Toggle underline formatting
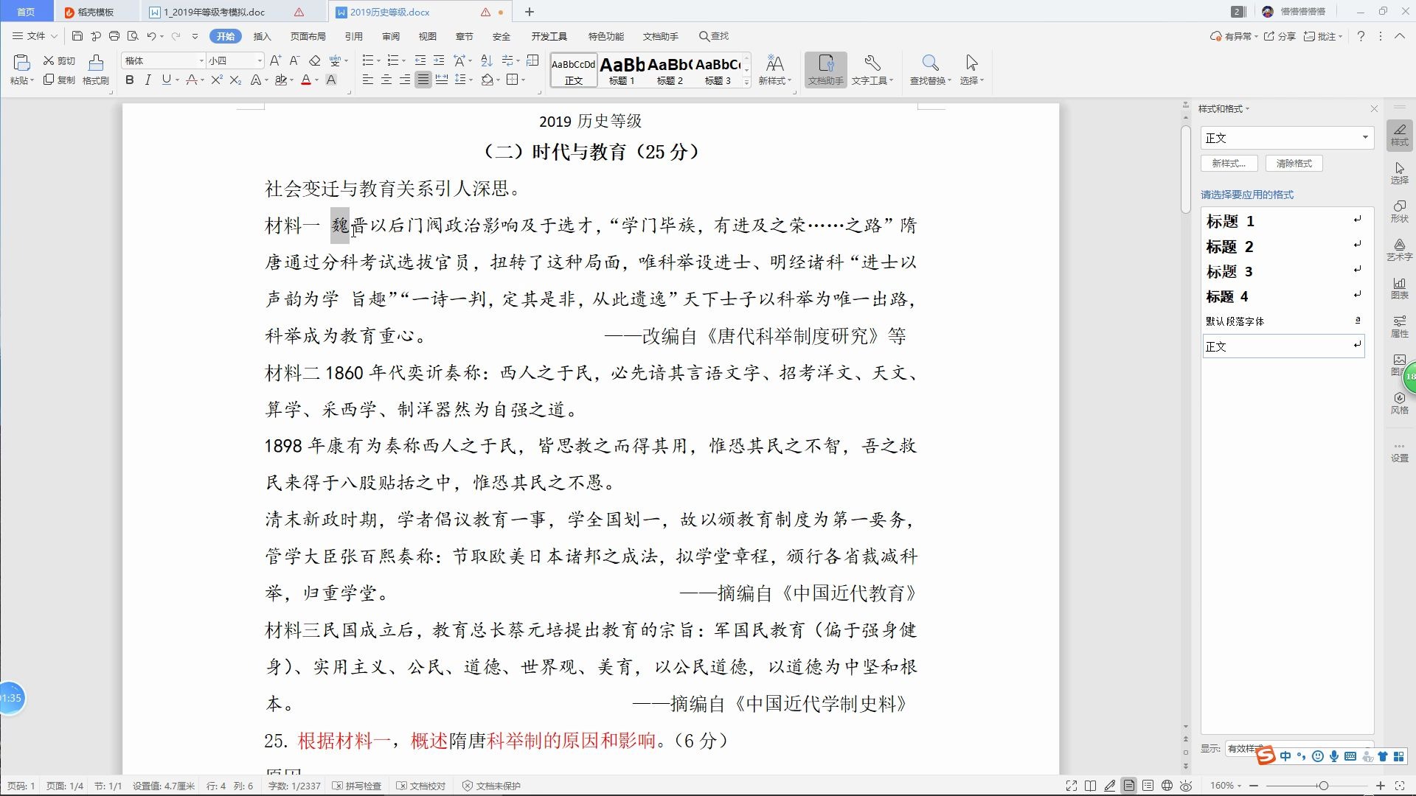Screen dimensions: 1416x796 pyautogui.click(x=166, y=80)
